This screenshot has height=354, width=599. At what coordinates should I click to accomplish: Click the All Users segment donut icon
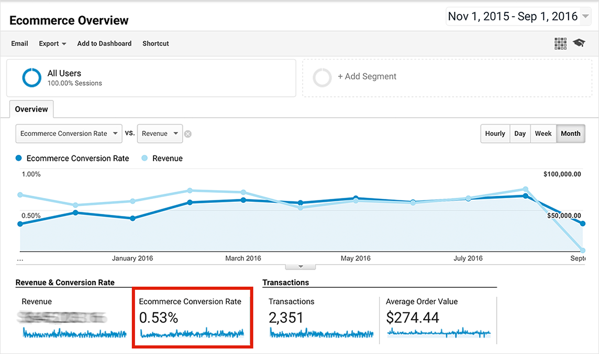pyautogui.click(x=31, y=77)
